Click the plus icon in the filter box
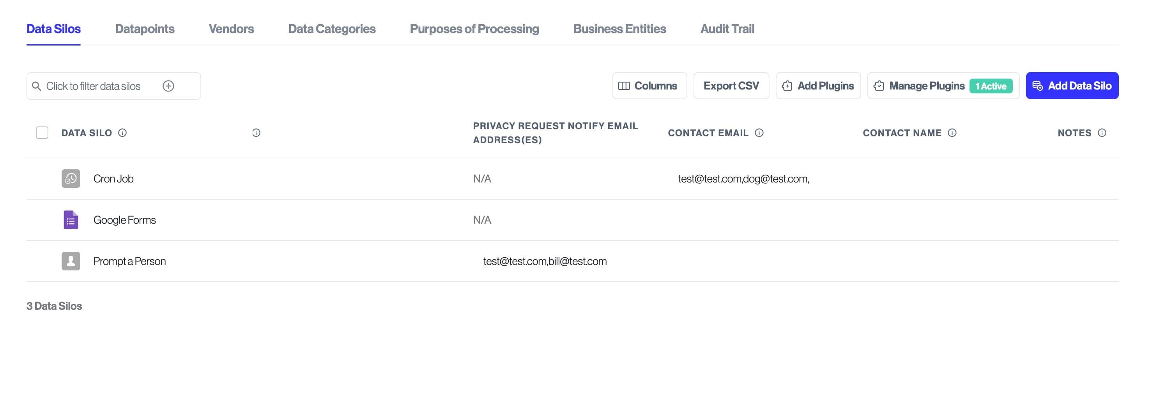The image size is (1150, 414). pos(168,86)
